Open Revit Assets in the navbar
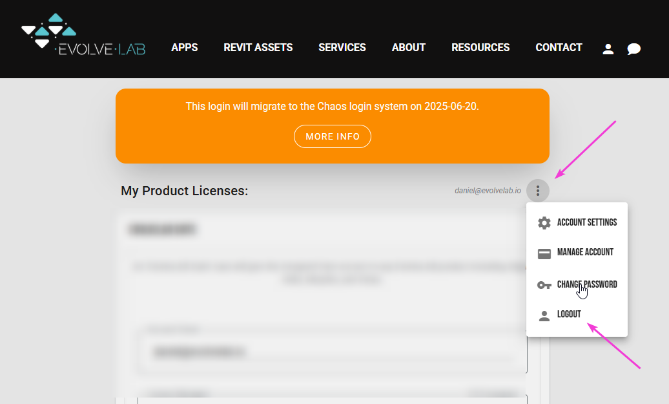 point(258,47)
